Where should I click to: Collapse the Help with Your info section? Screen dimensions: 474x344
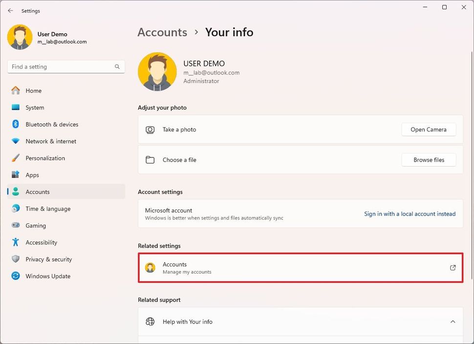[452, 322]
